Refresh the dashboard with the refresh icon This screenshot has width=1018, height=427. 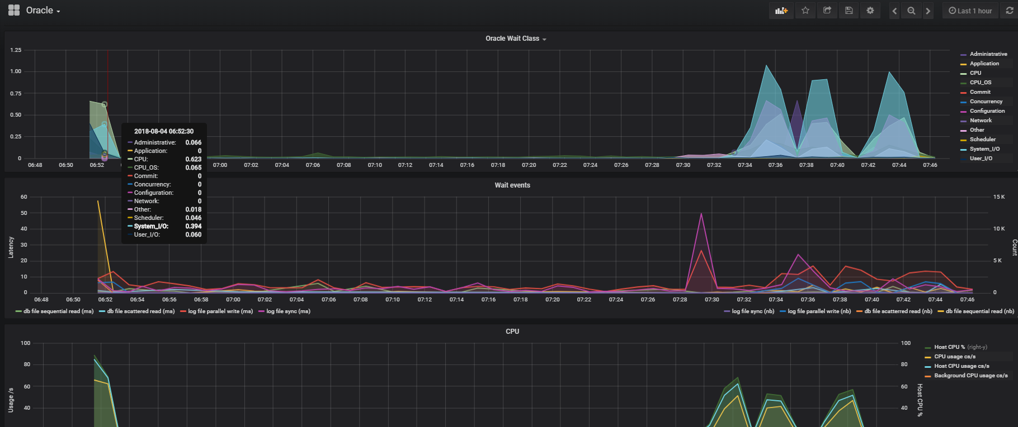point(1010,11)
